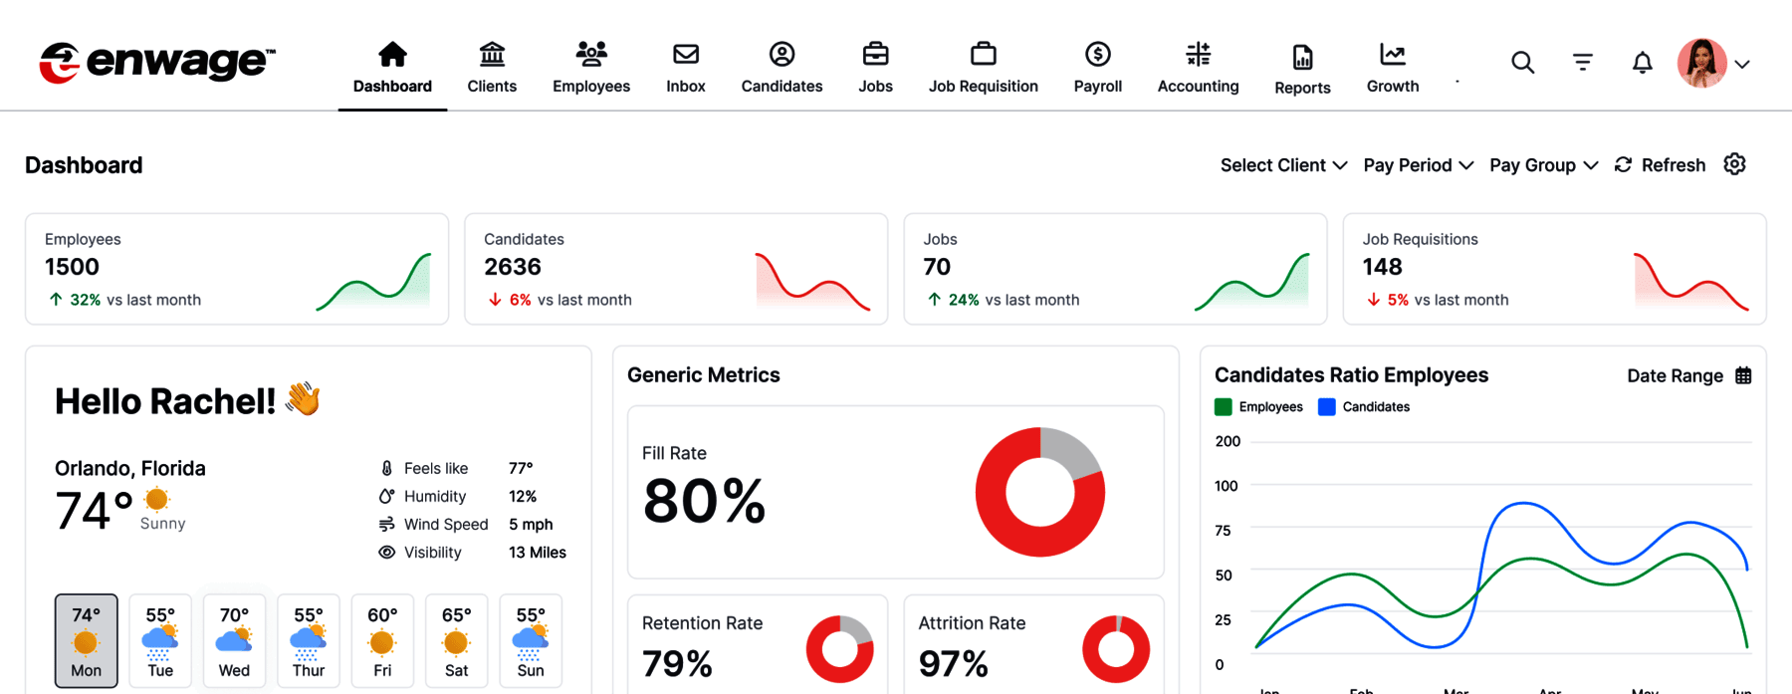Click the Date Range calendar icon
Screen dimensions: 1792x694
[x=1743, y=375]
